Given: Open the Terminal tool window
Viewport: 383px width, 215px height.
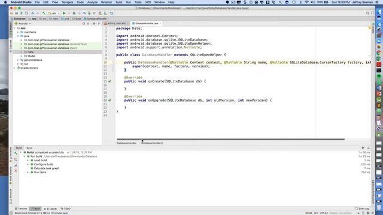Looking at the screenshot, I should pyautogui.click(x=22, y=208).
